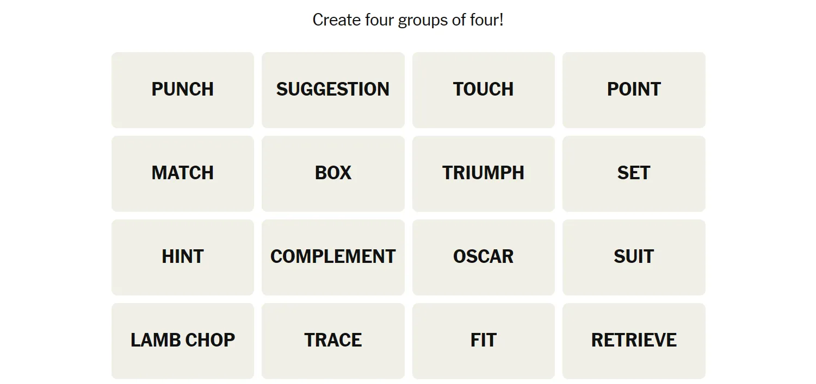Select the OSCAR tile
This screenshot has height=384, width=816.
tap(484, 257)
